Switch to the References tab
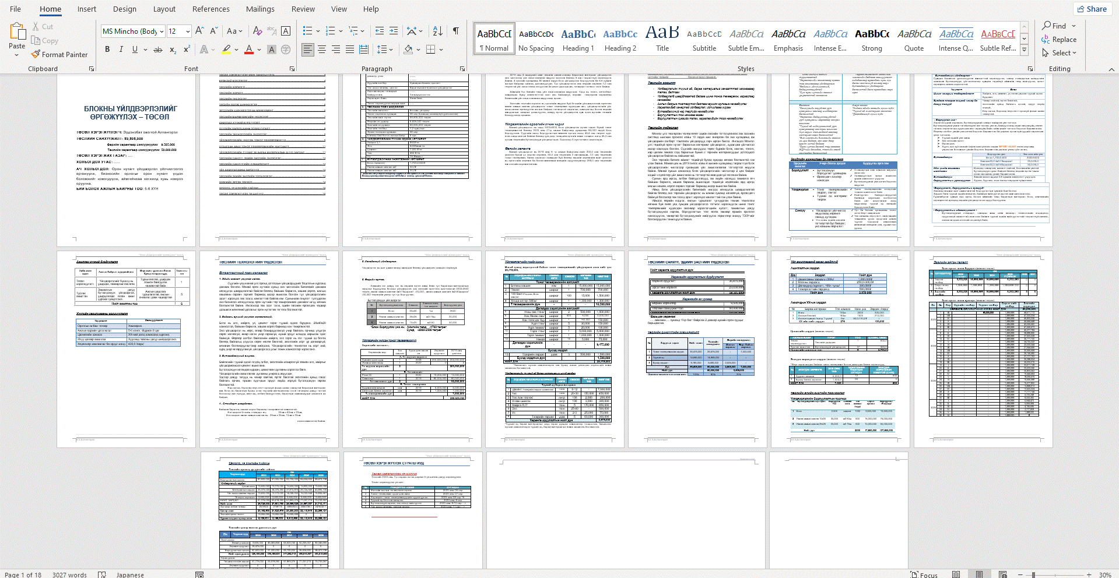This screenshot has width=1119, height=578. [211, 9]
